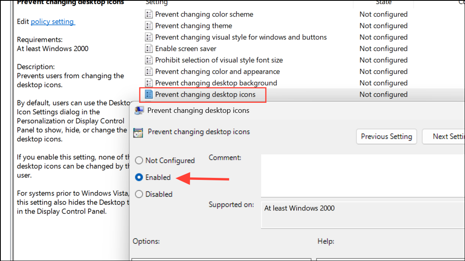Click the highlighted Prevent changing desktop icons policy icon

(149, 94)
